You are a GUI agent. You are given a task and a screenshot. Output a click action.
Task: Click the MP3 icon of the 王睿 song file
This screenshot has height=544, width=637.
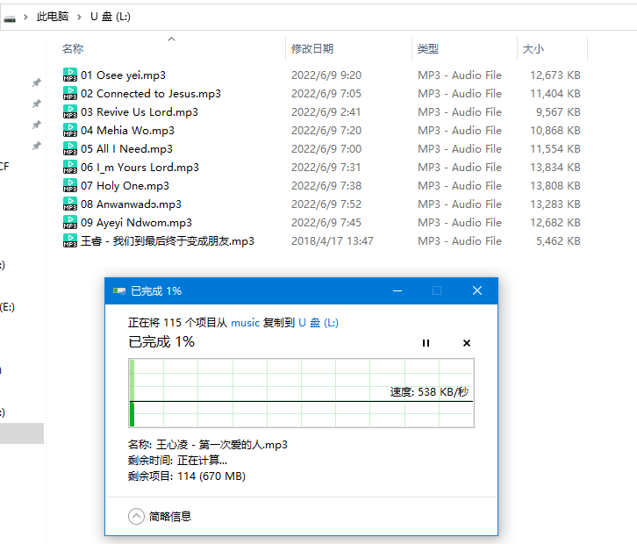pyautogui.click(x=70, y=241)
